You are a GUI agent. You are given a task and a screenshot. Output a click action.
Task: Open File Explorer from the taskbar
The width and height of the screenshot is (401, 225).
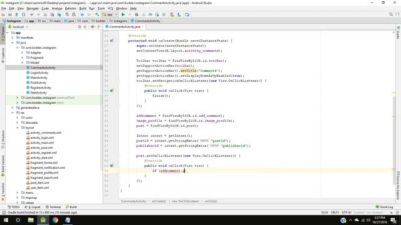pos(31,220)
